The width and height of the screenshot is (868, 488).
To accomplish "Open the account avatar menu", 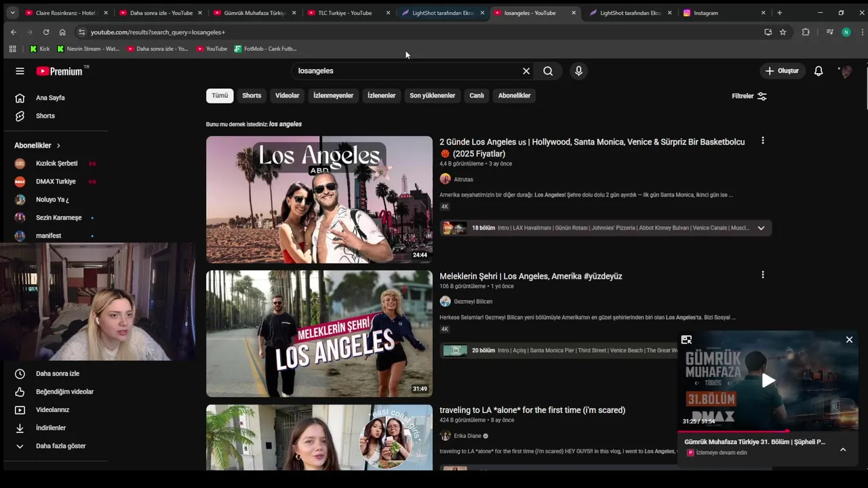I will [x=846, y=71].
